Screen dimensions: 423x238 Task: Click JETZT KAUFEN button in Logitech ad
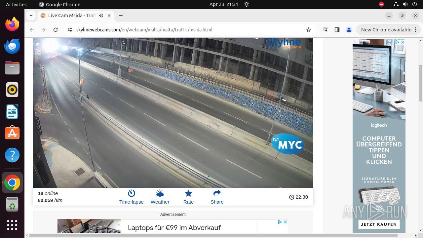pyautogui.click(x=379, y=224)
